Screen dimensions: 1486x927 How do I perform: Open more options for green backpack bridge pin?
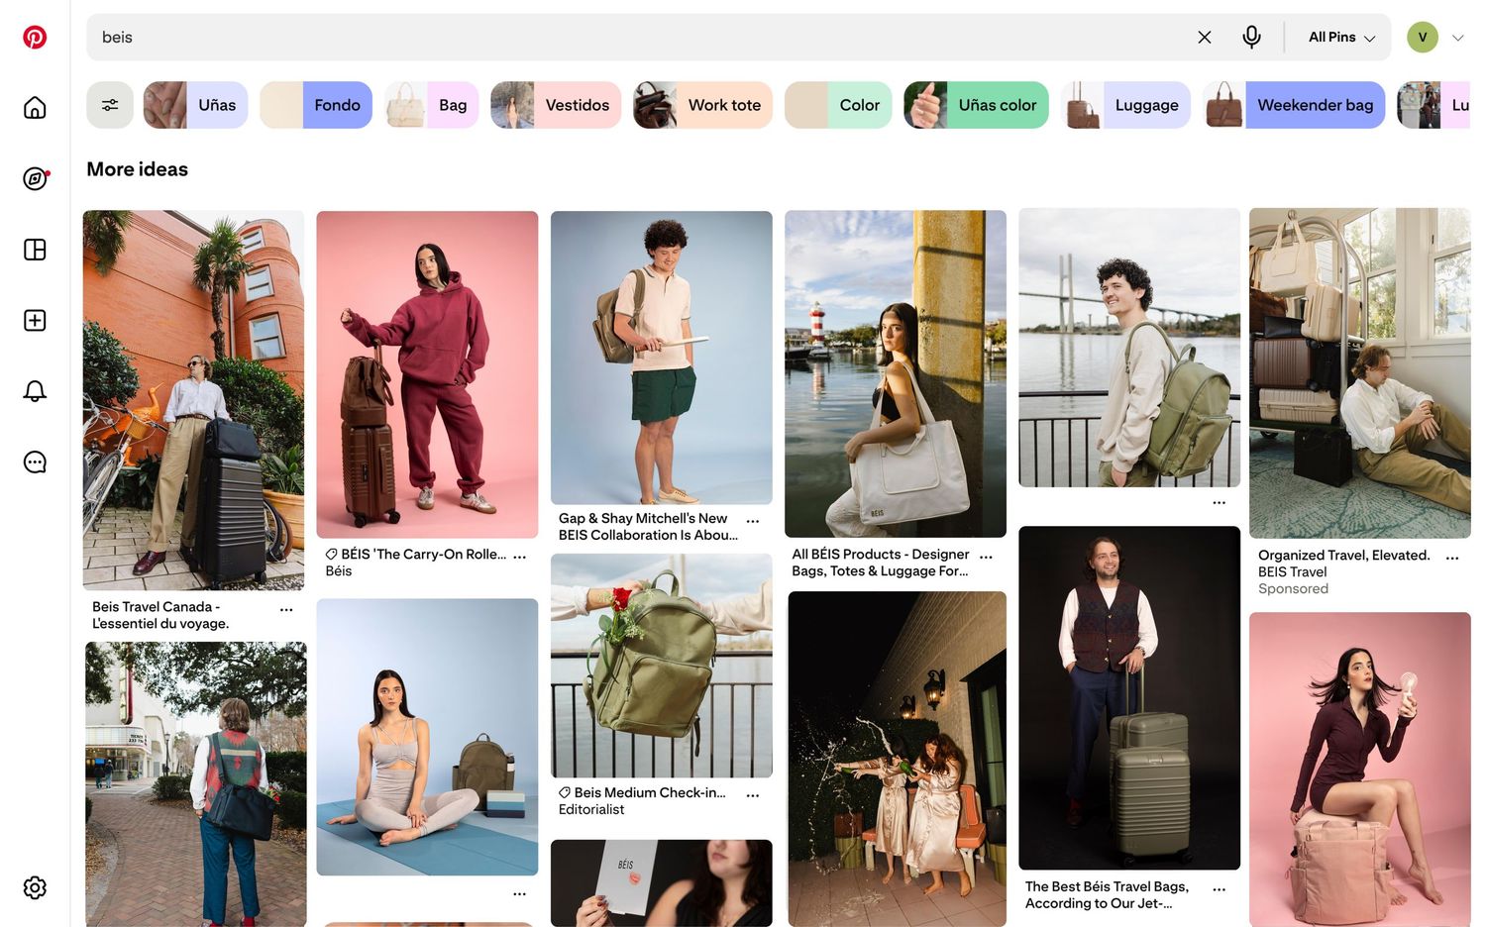[x=1219, y=502]
